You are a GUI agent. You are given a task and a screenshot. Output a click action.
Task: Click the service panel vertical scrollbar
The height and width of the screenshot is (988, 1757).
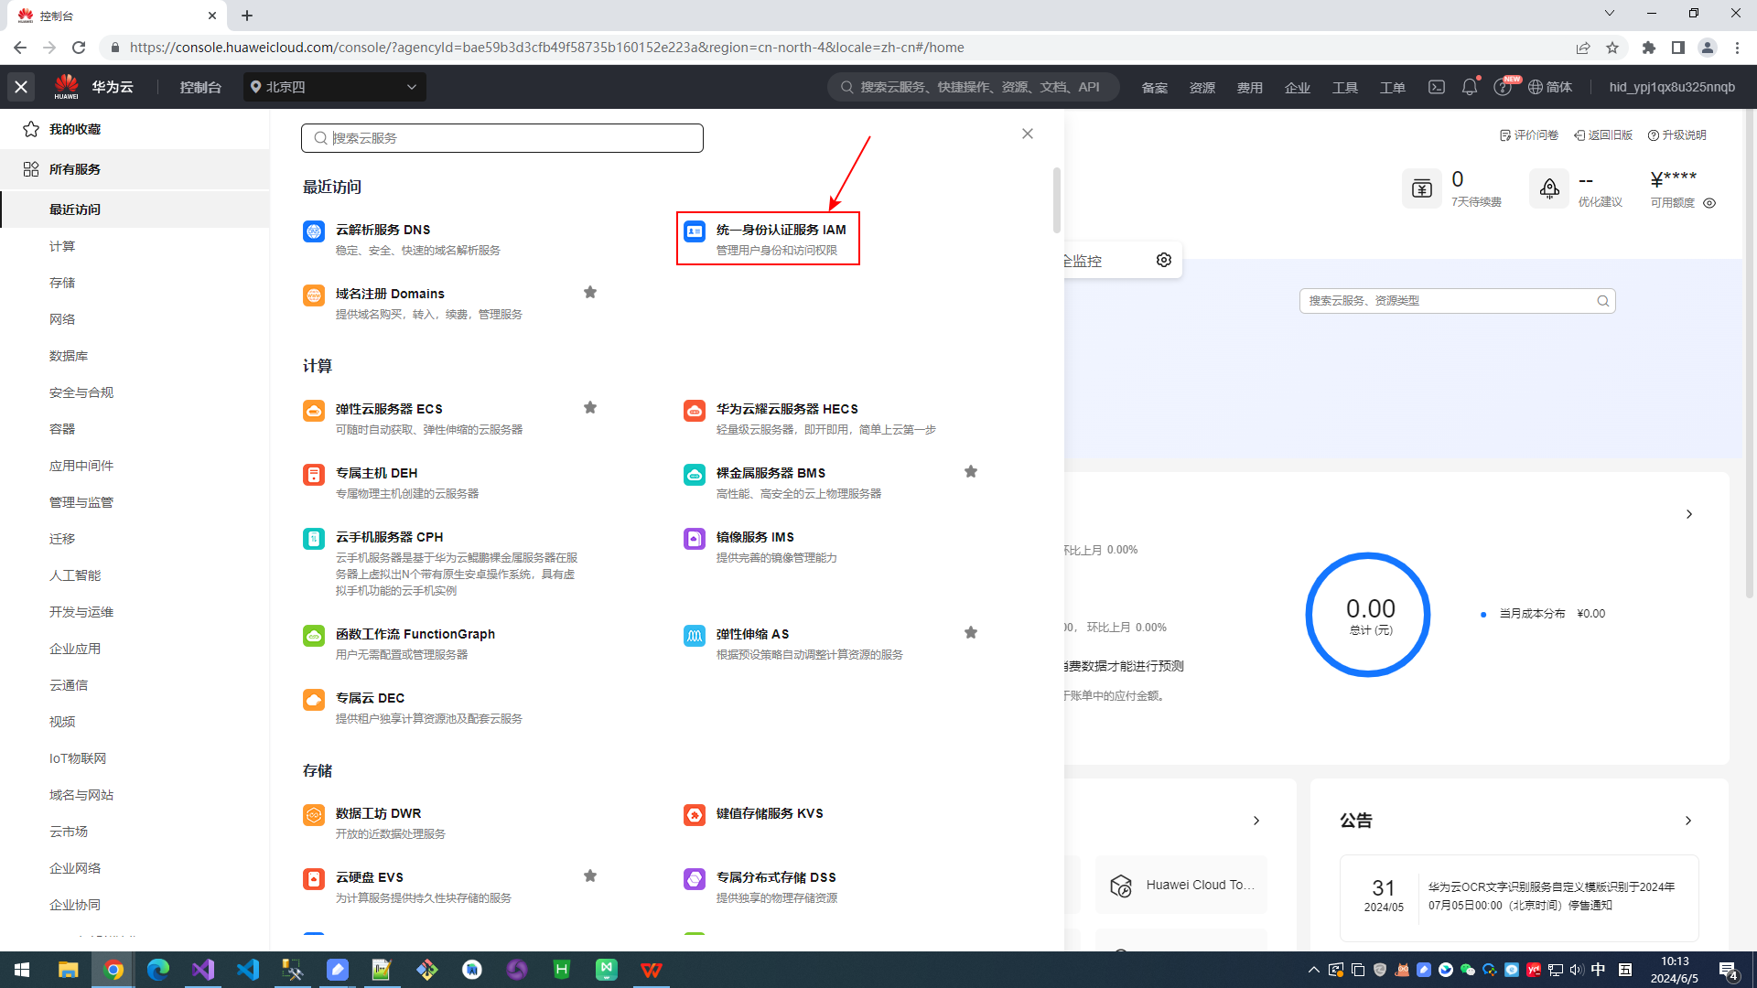coord(1057,200)
